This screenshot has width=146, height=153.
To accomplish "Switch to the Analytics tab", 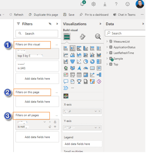I will (x=98, y=37).
